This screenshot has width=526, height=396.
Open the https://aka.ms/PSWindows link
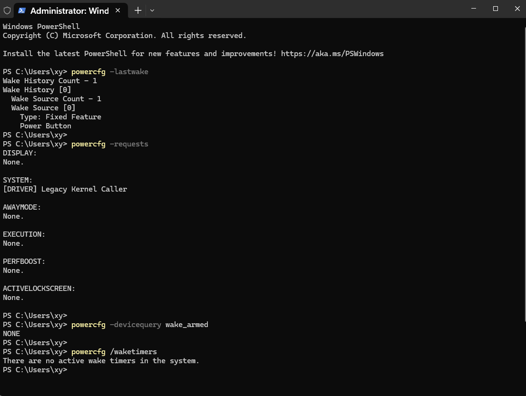coord(332,54)
